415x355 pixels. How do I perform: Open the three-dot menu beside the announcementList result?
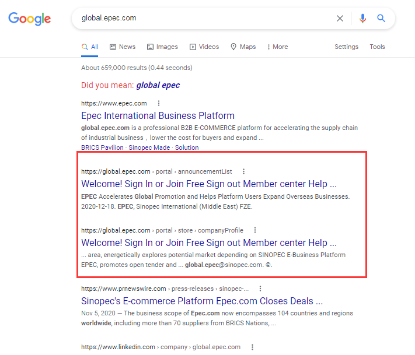[243, 171]
